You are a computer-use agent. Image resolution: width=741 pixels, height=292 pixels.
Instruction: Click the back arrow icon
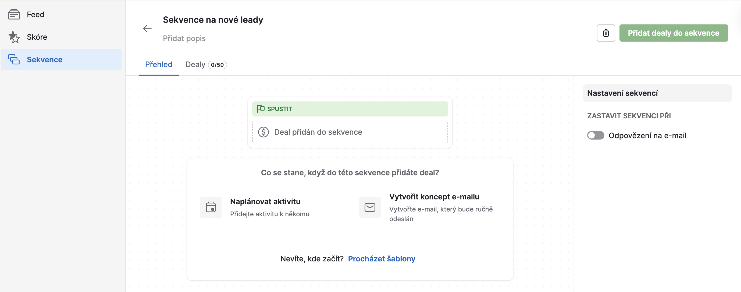coord(147,29)
